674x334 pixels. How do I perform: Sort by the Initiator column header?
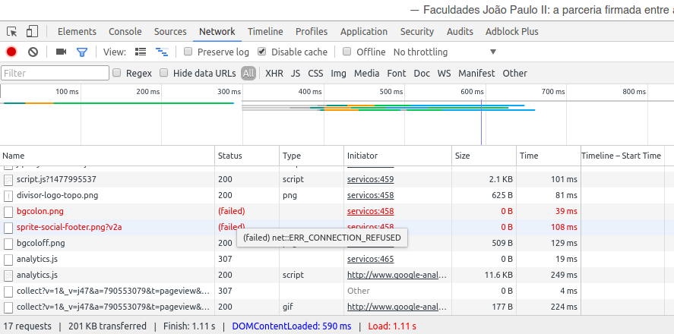(398, 156)
